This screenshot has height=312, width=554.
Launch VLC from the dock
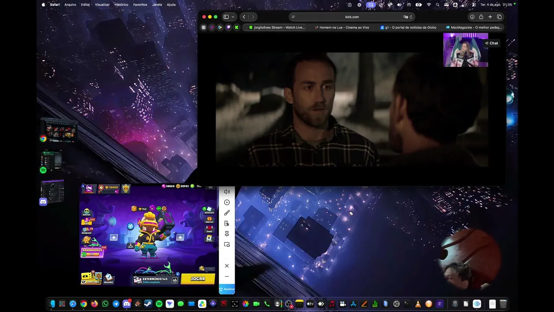tap(418, 304)
